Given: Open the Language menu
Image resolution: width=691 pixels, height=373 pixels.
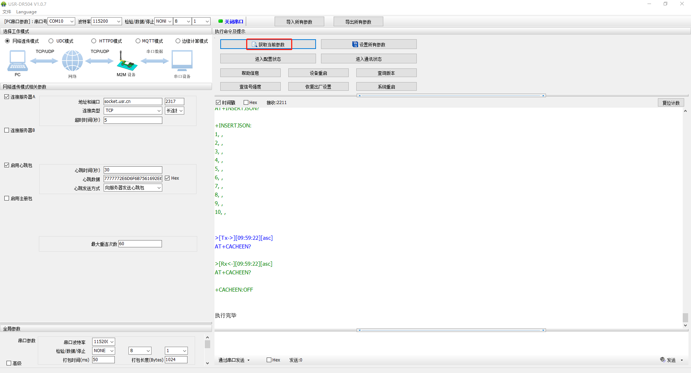Looking at the screenshot, I should pyautogui.click(x=26, y=12).
